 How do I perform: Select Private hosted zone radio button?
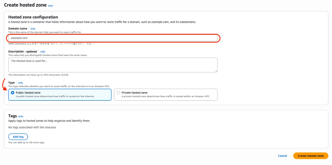[118, 93]
